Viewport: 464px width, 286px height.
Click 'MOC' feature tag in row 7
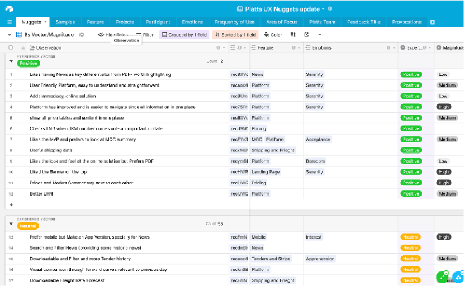[x=257, y=139]
